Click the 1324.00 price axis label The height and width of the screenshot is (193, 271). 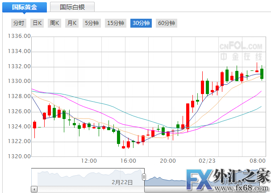tap(19, 127)
